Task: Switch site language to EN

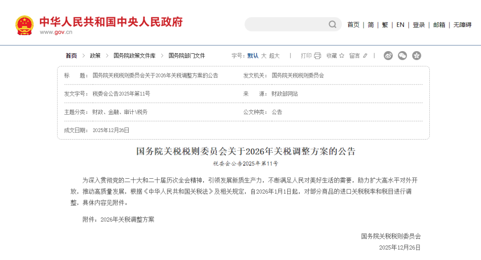Action: point(400,25)
